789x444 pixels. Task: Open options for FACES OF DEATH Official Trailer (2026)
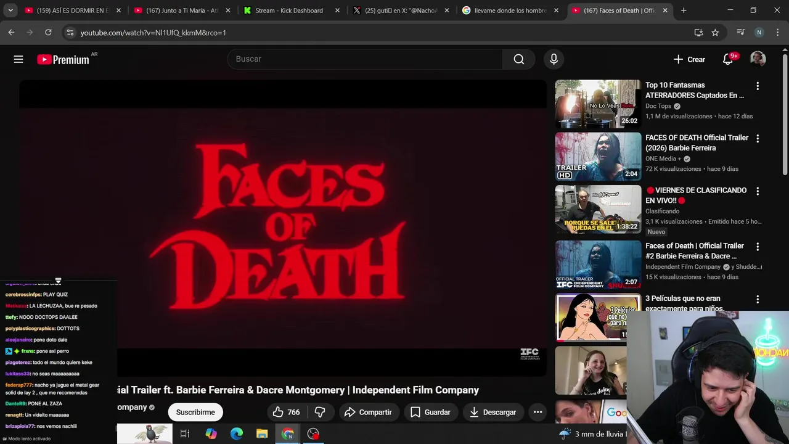pyautogui.click(x=758, y=139)
